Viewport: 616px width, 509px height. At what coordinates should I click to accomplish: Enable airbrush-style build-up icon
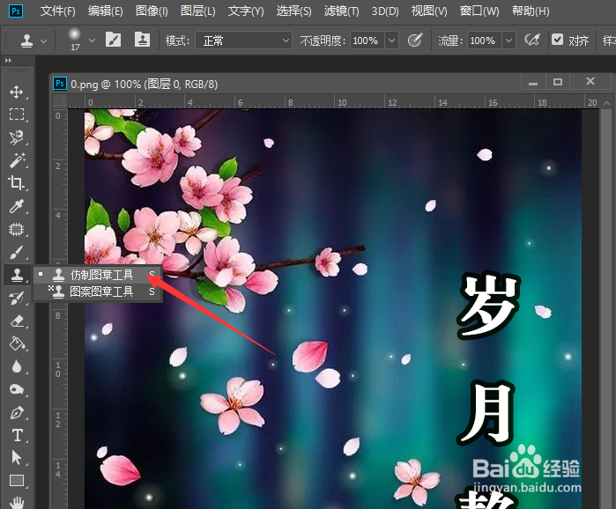532,40
